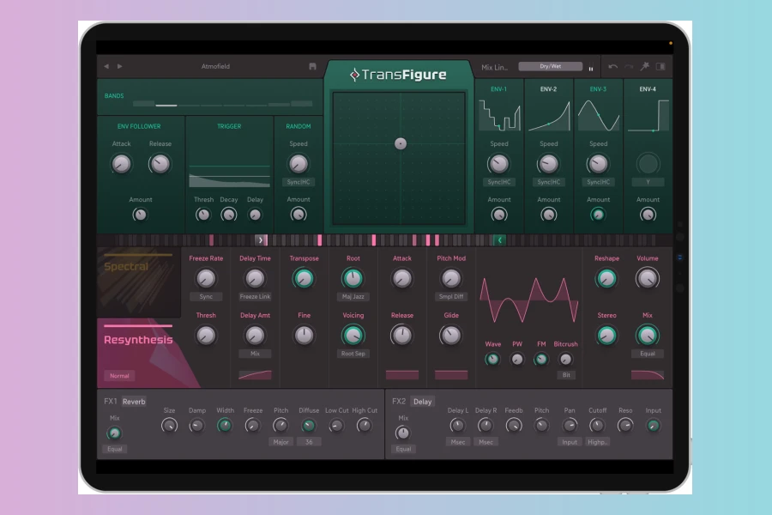Viewport: 772px width, 515px height.
Task: Open the FX2 Highp.. filter type dropdown
Action: (x=597, y=442)
